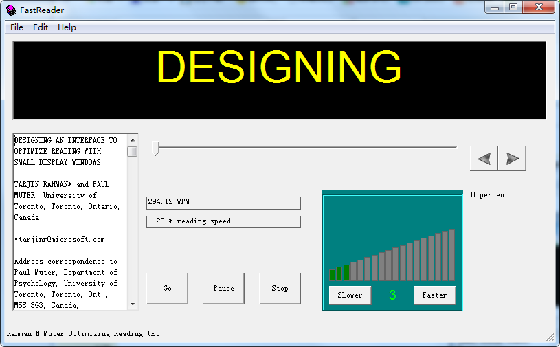Click Faster to increase reading speed
560x347 pixels.
pyautogui.click(x=434, y=295)
